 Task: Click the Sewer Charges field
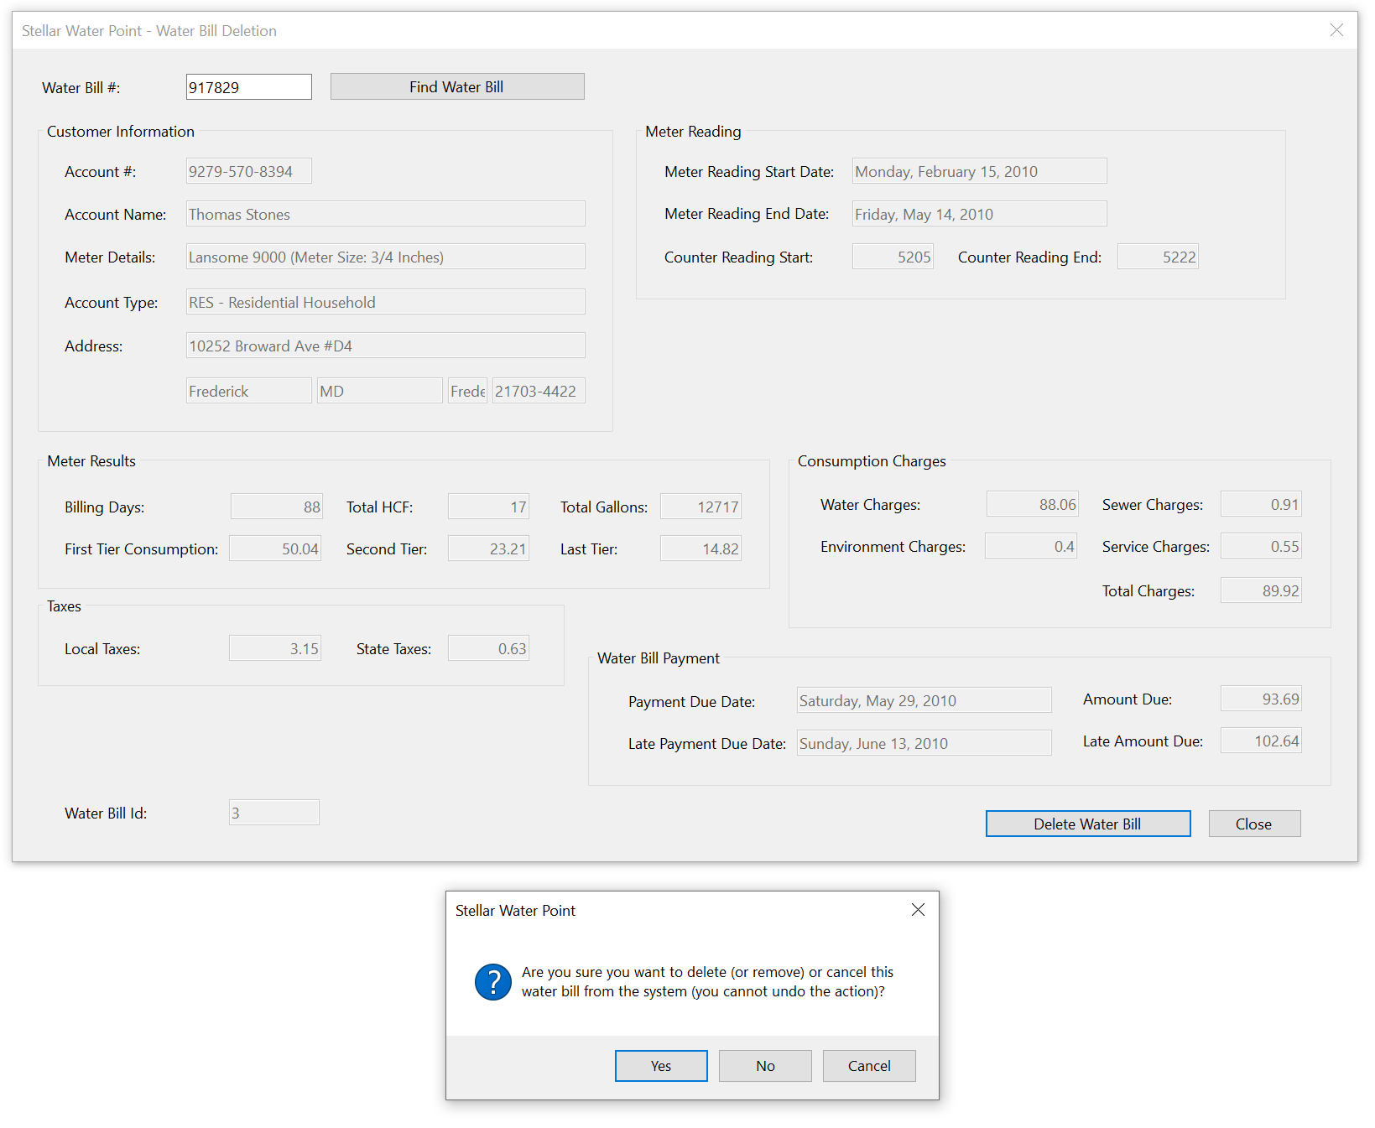[x=1261, y=504]
